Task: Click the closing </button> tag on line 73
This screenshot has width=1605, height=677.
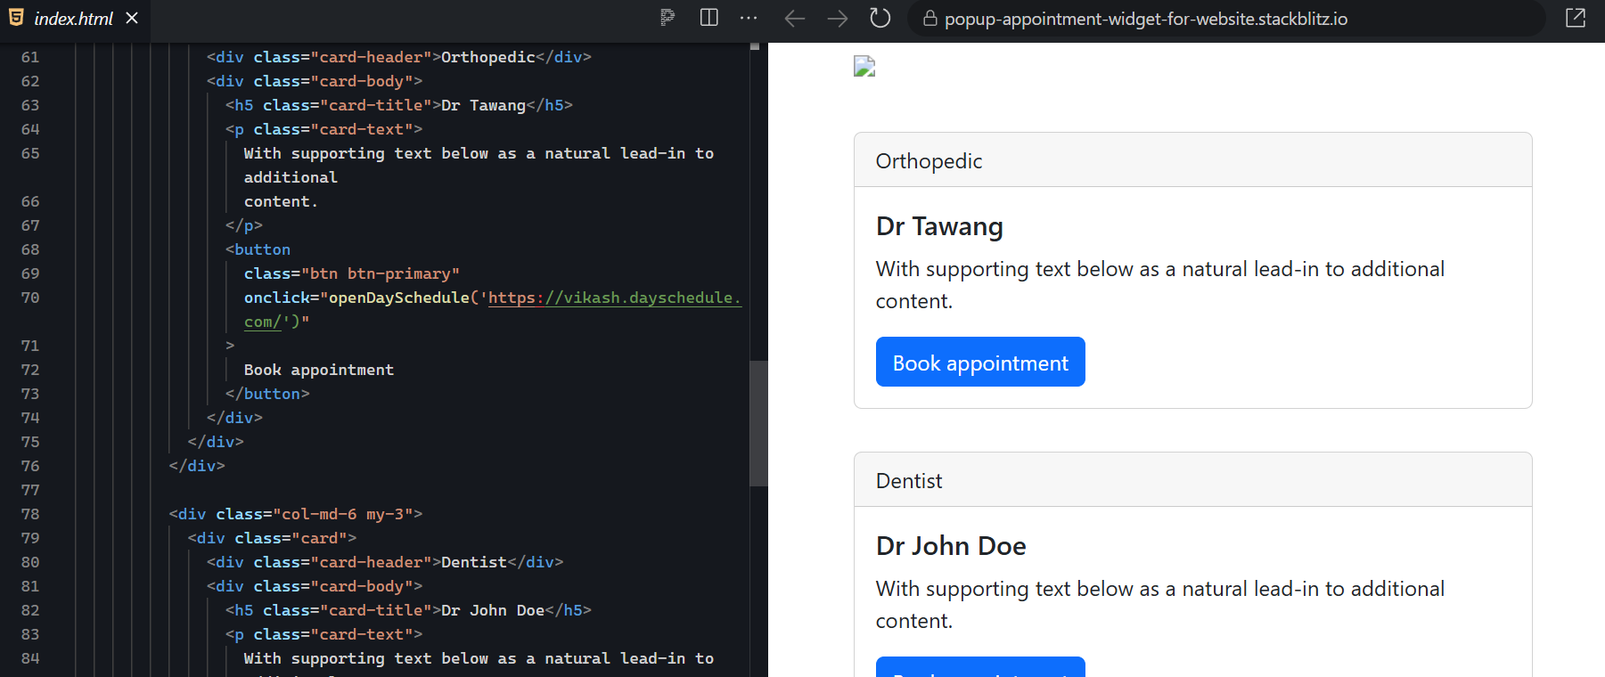Action: tap(267, 394)
